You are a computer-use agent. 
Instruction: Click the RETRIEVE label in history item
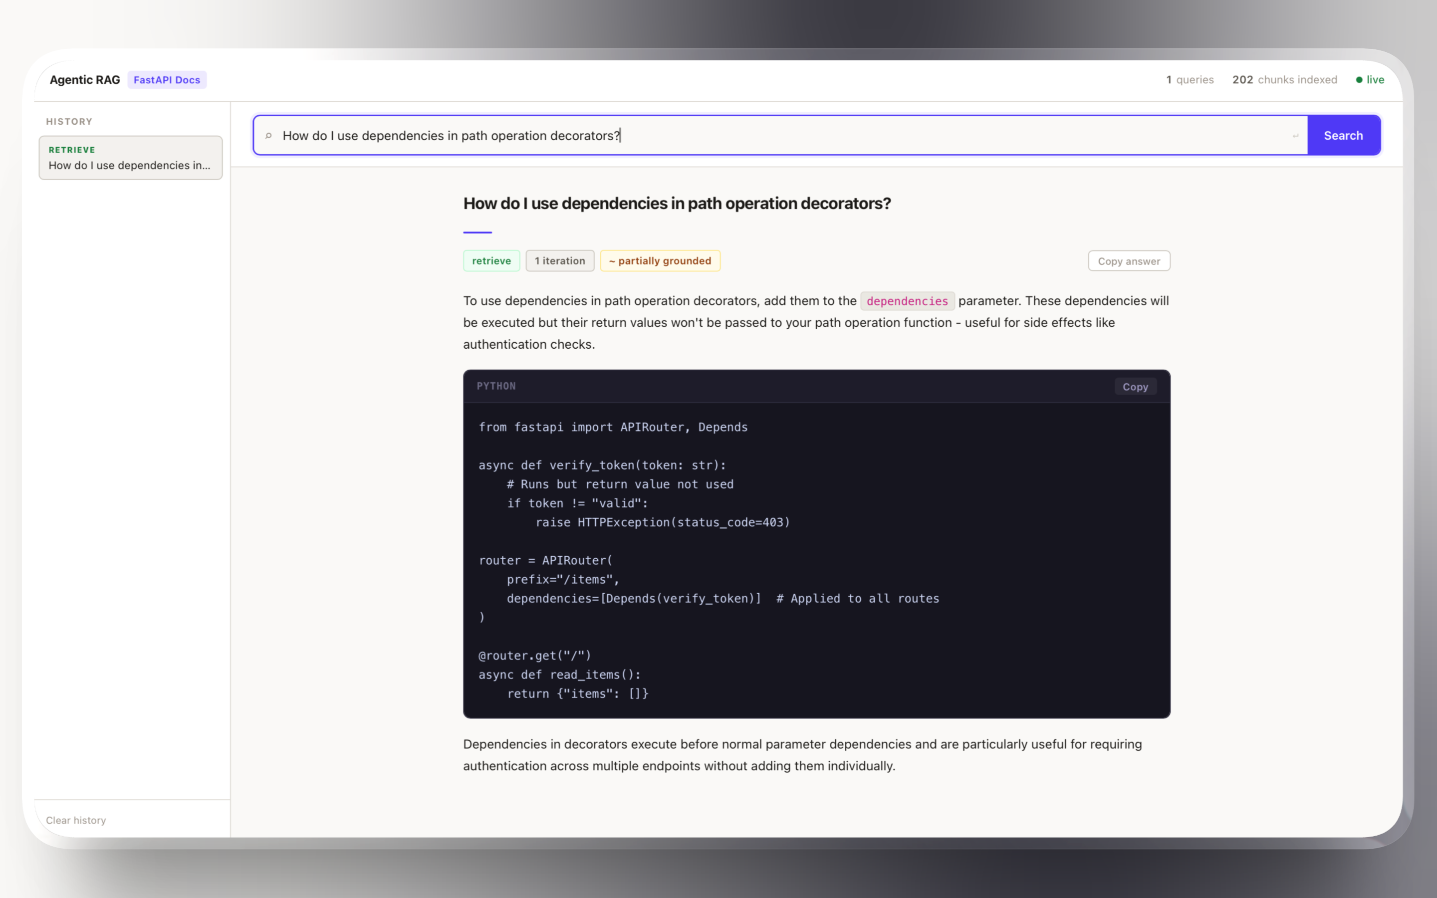[72, 150]
